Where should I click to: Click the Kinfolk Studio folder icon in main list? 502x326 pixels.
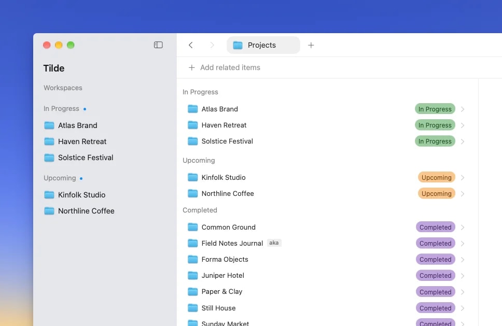(x=192, y=177)
